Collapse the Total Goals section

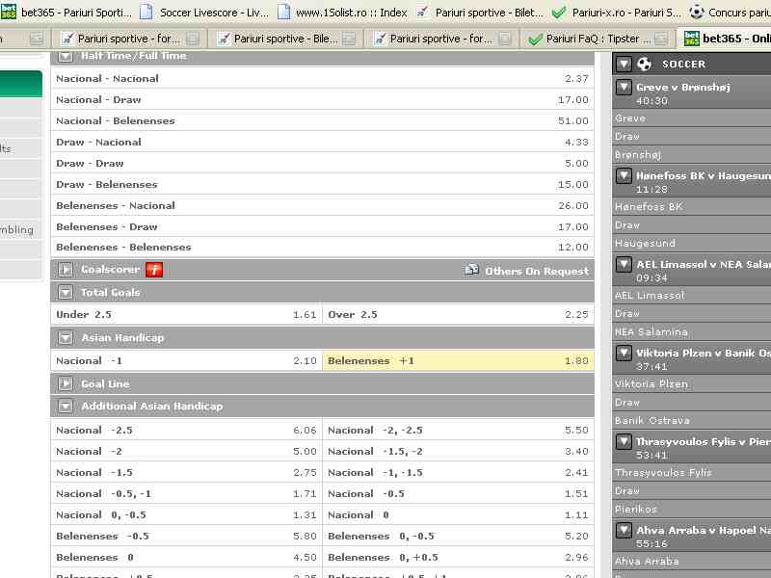click(66, 293)
